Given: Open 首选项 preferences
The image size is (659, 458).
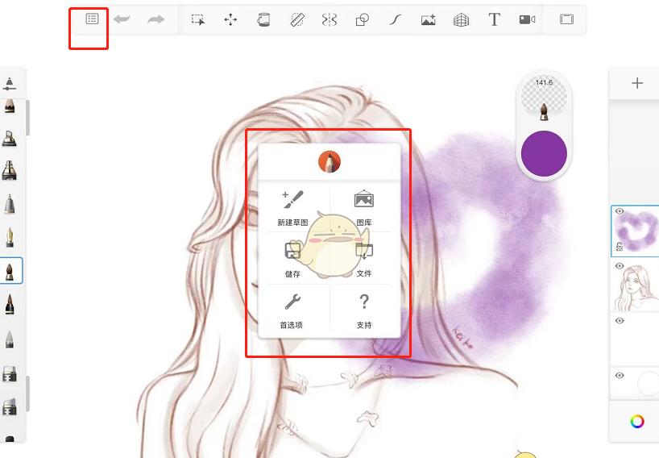Looking at the screenshot, I should click(x=292, y=311).
